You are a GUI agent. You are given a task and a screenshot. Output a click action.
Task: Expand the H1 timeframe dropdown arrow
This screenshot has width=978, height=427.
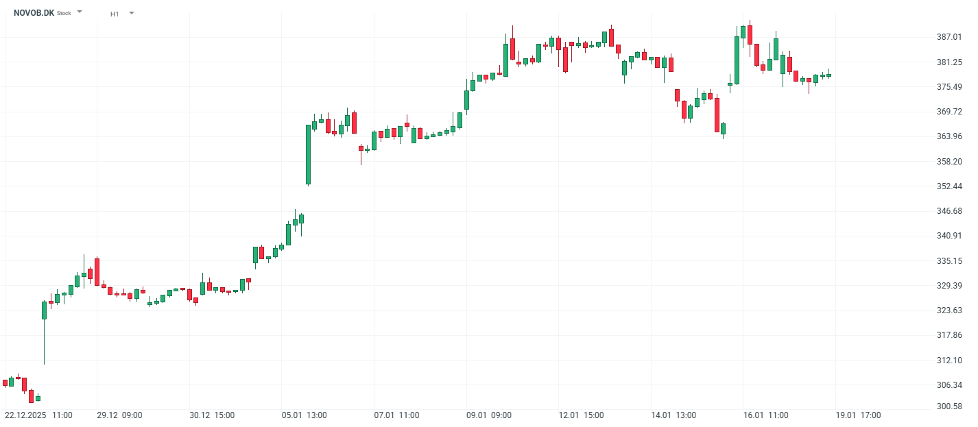pos(131,13)
